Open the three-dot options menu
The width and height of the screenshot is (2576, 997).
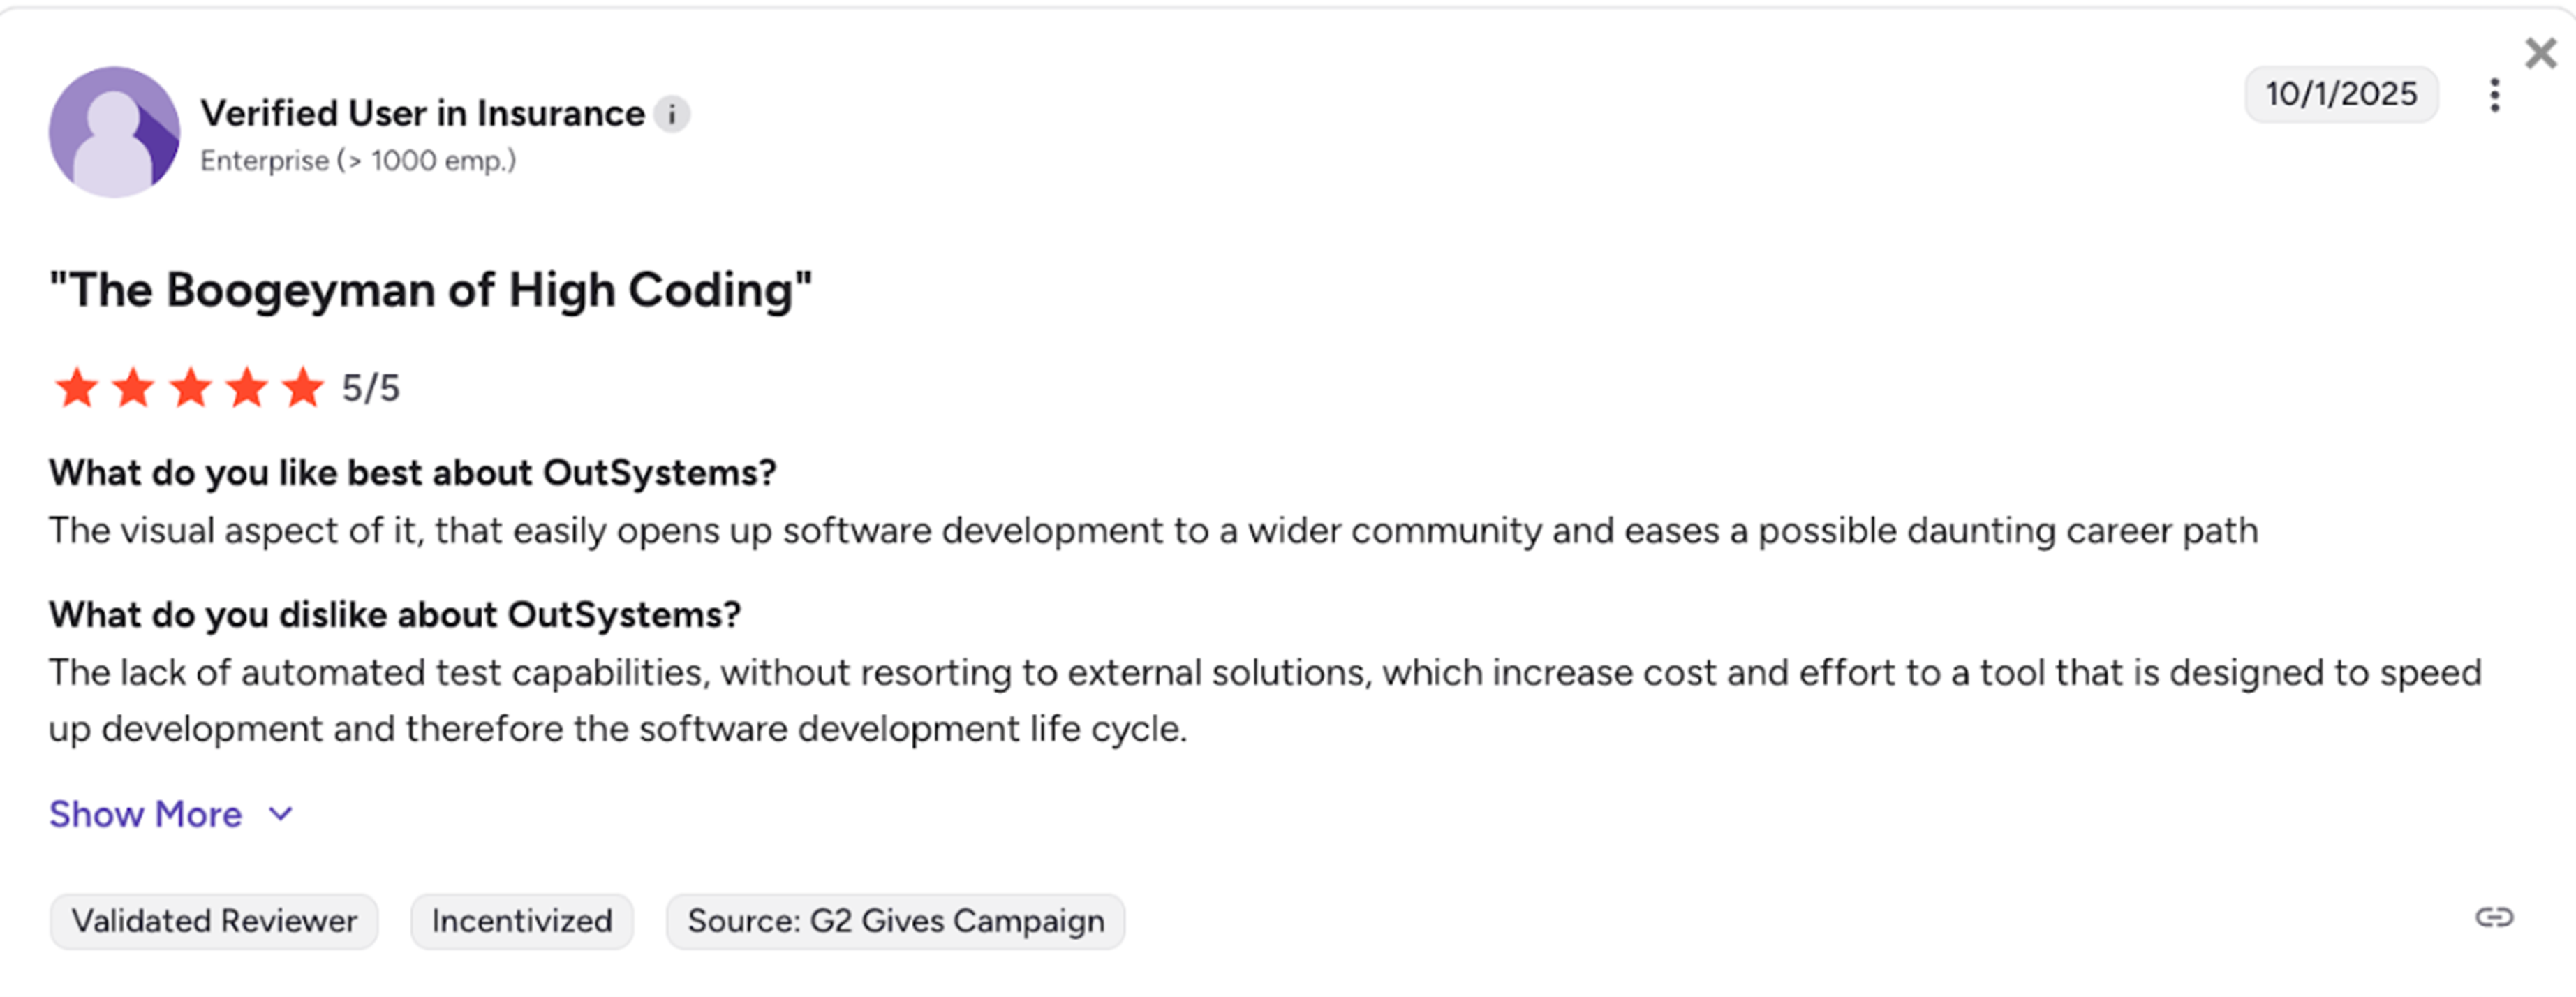2494,94
